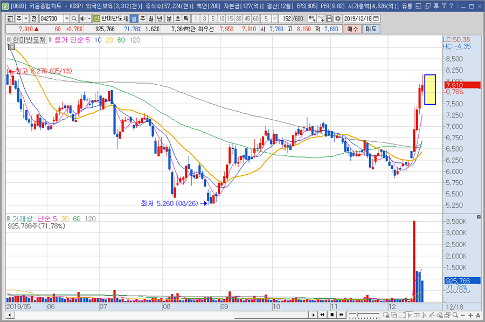Toggle the green 신 indicator button
Image resolution: width=485 pixels, height=322 pixels.
[96, 18]
